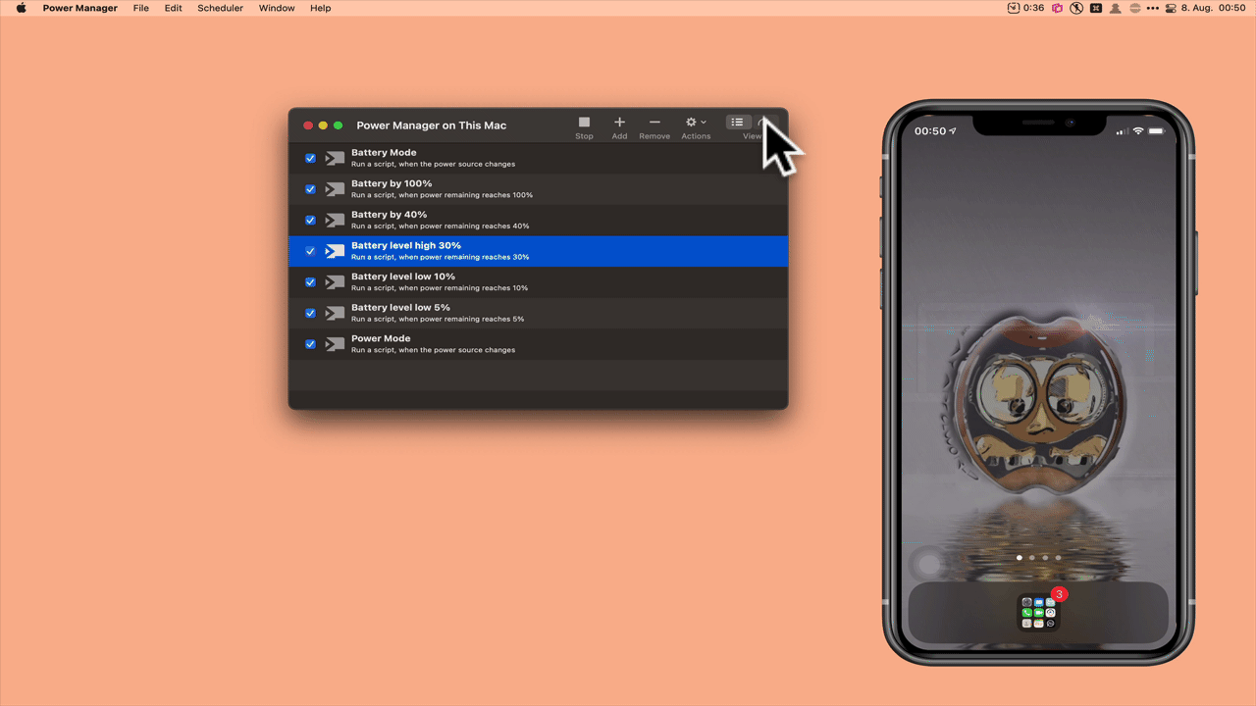Click script icon of Battery level low 5%

[x=335, y=313]
